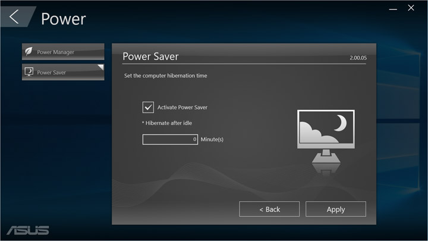Click the version number 2.00.05

pos(358,58)
